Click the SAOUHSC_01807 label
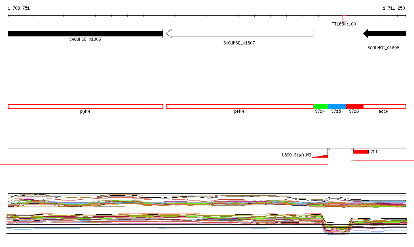The width and height of the screenshot is (414, 247). [239, 43]
